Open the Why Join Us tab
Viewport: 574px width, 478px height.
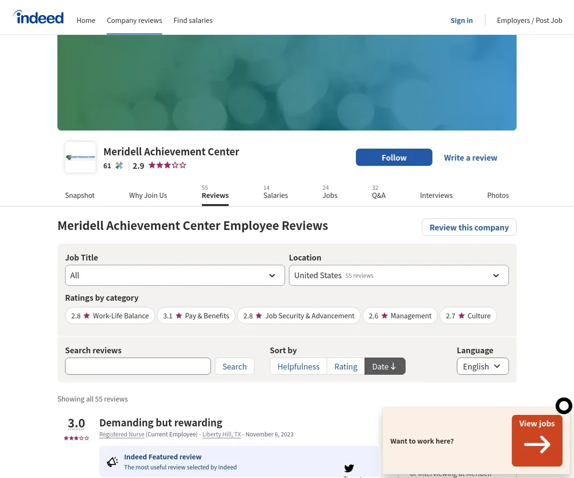(x=148, y=195)
